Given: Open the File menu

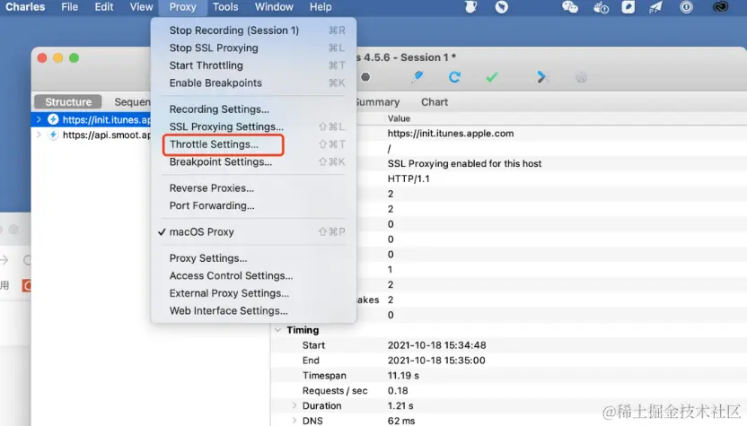Looking at the screenshot, I should pos(69,7).
